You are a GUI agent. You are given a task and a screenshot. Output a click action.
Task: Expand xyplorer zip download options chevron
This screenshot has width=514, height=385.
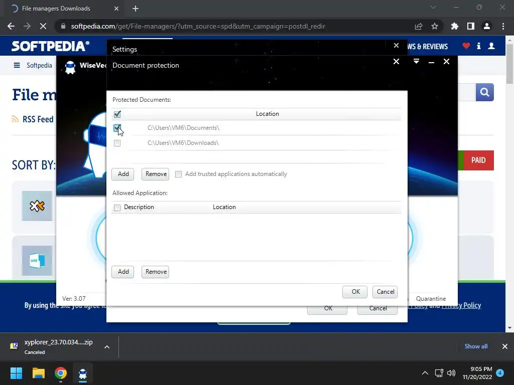107,347
